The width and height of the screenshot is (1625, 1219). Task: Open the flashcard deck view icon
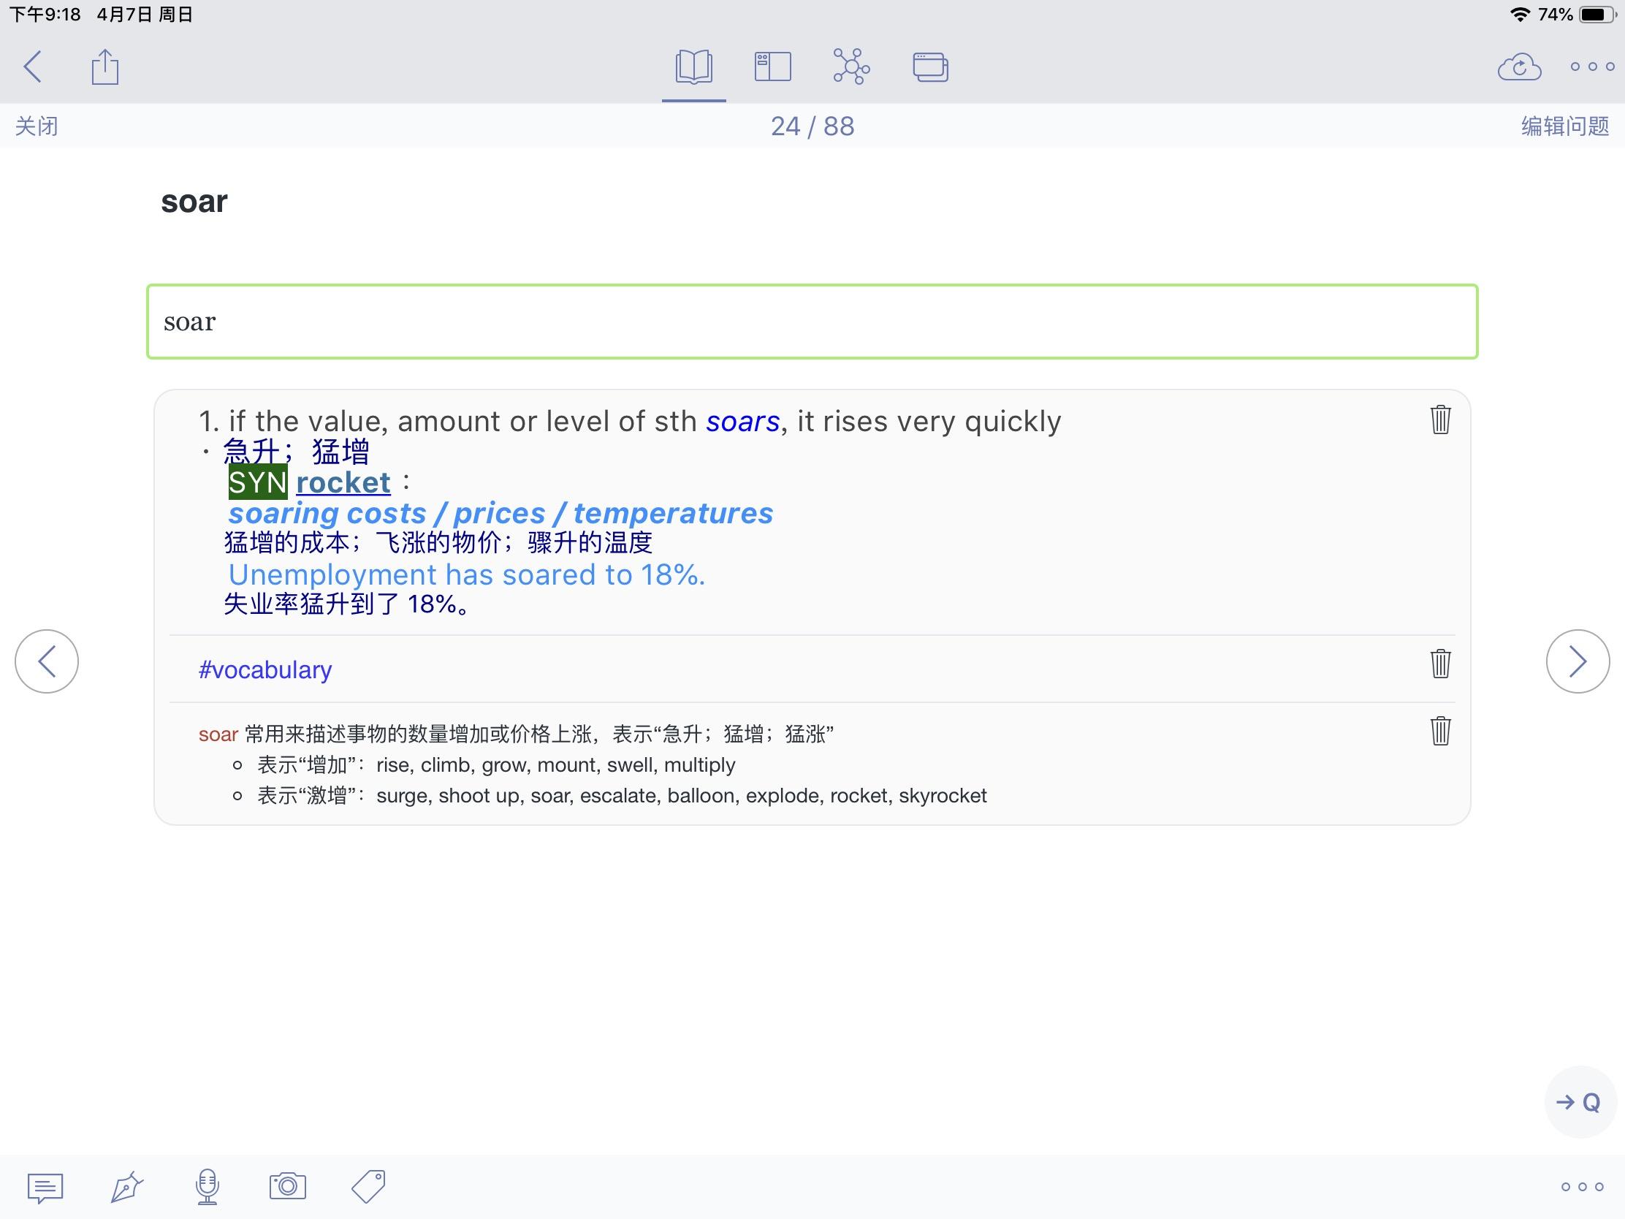click(x=930, y=67)
